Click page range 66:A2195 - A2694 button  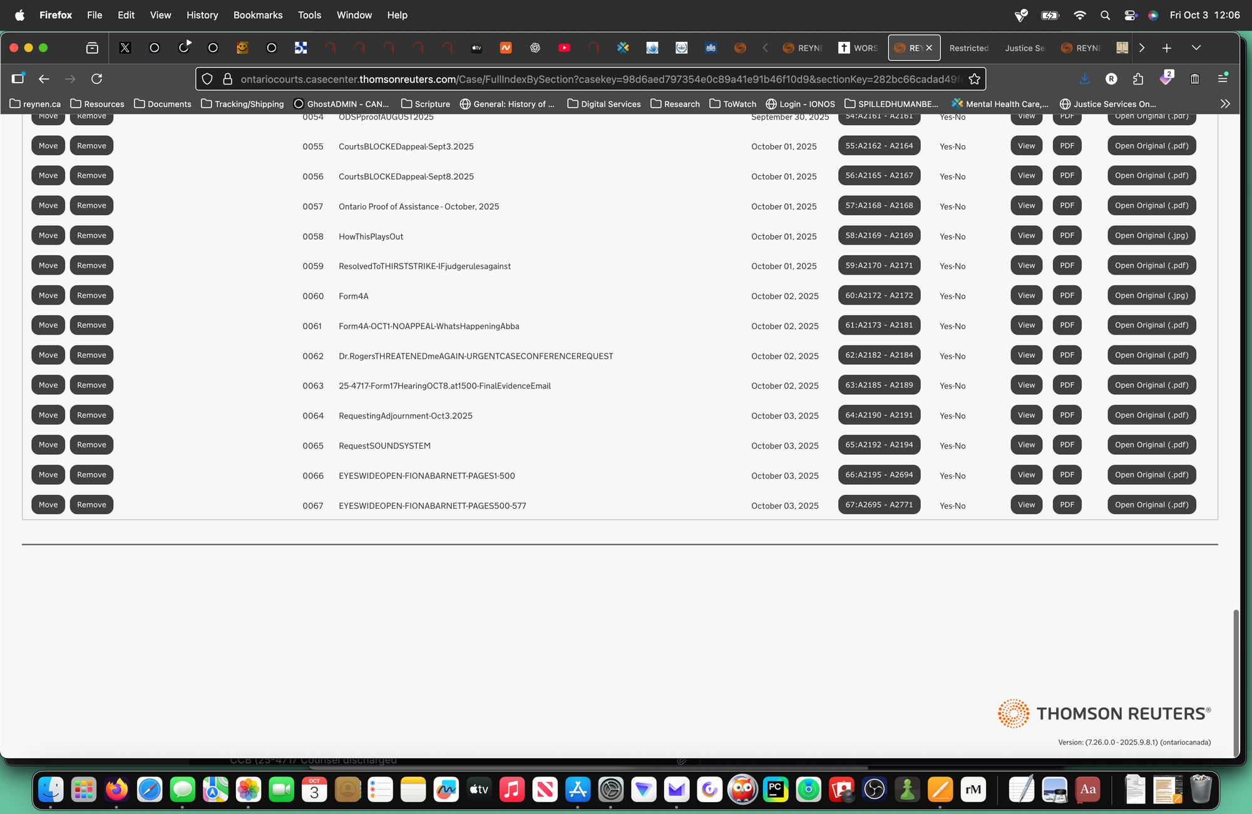click(879, 475)
